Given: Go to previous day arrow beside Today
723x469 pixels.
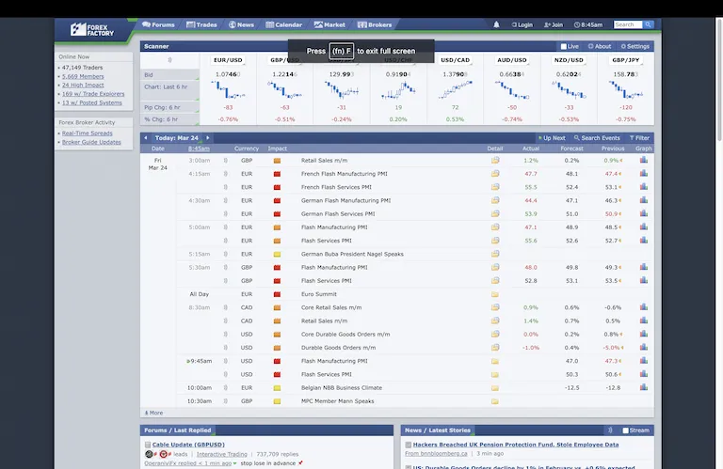Looking at the screenshot, I should pos(146,138).
